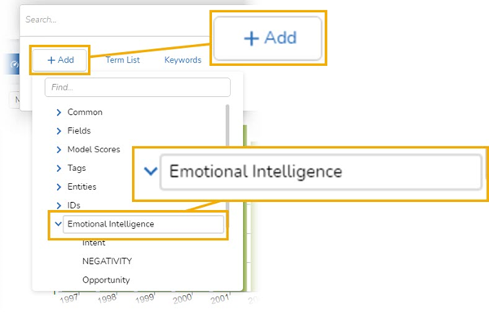Pick the Opportunity entry
The height and width of the screenshot is (312, 489).
point(106,280)
